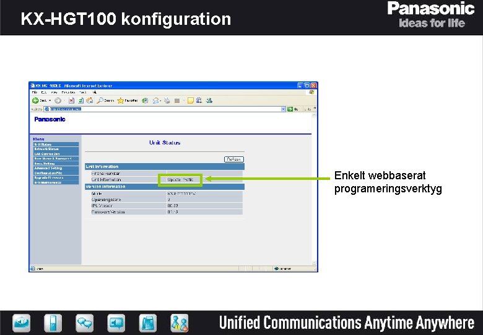Click the page scrollbar down arrow
Screen dimensions: 483x335
pos(314,263)
